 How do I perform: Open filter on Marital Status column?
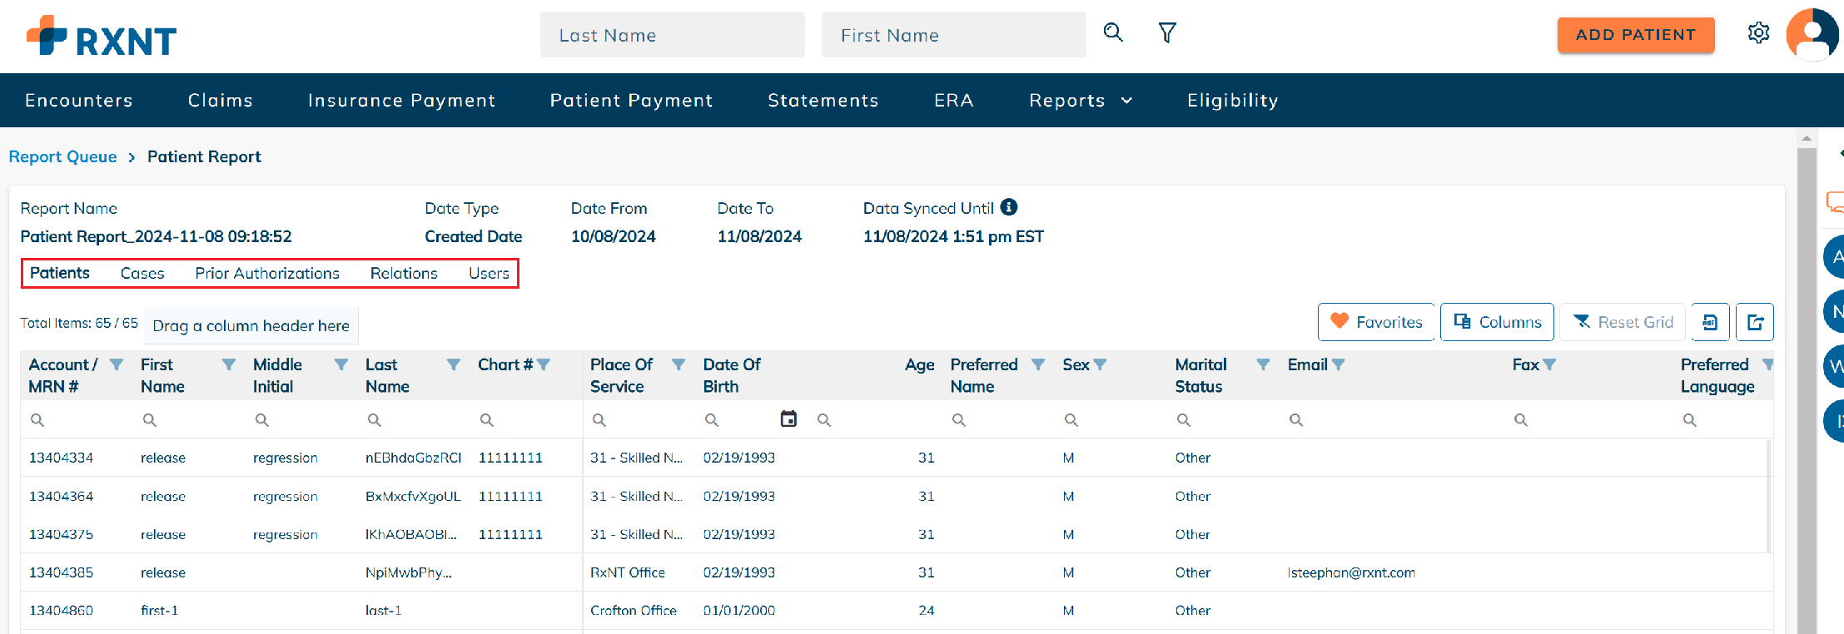(1263, 364)
